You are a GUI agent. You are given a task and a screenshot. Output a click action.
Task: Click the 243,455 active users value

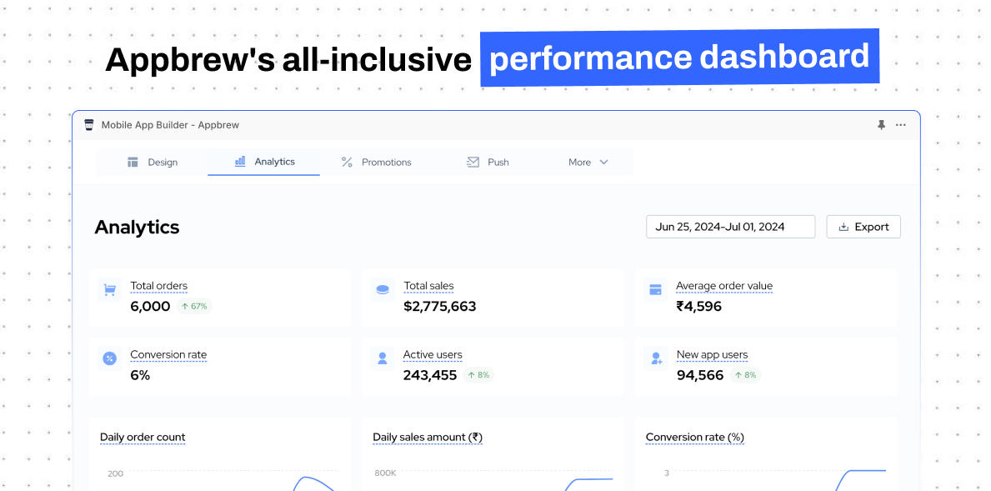click(430, 375)
